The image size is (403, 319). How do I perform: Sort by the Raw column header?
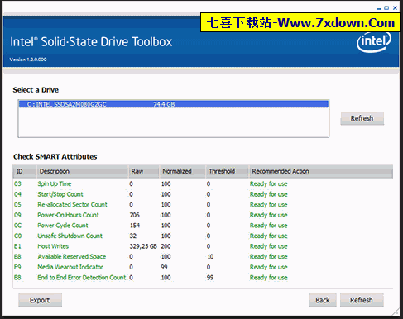click(x=144, y=171)
